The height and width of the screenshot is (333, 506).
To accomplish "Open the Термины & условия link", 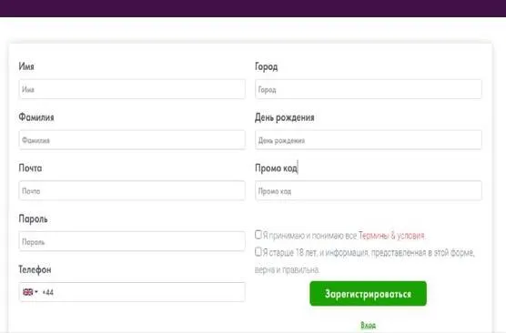I will point(391,236).
